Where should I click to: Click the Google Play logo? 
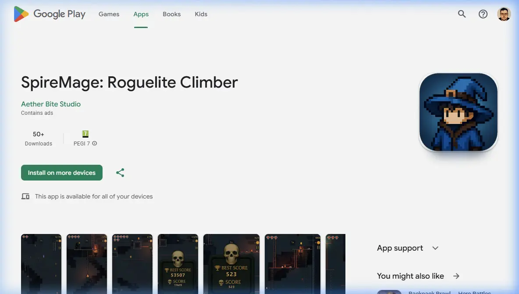pos(50,14)
